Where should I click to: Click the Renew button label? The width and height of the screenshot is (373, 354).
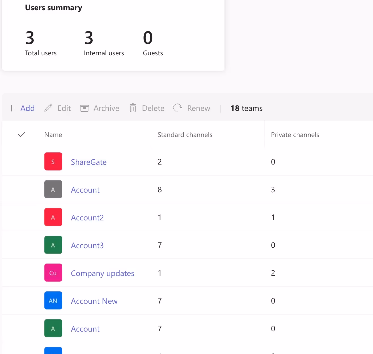pyautogui.click(x=199, y=108)
